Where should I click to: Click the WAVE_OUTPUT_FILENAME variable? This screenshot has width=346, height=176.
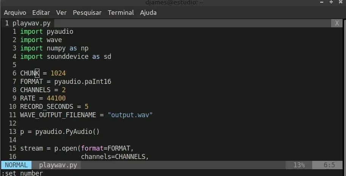point(58,115)
